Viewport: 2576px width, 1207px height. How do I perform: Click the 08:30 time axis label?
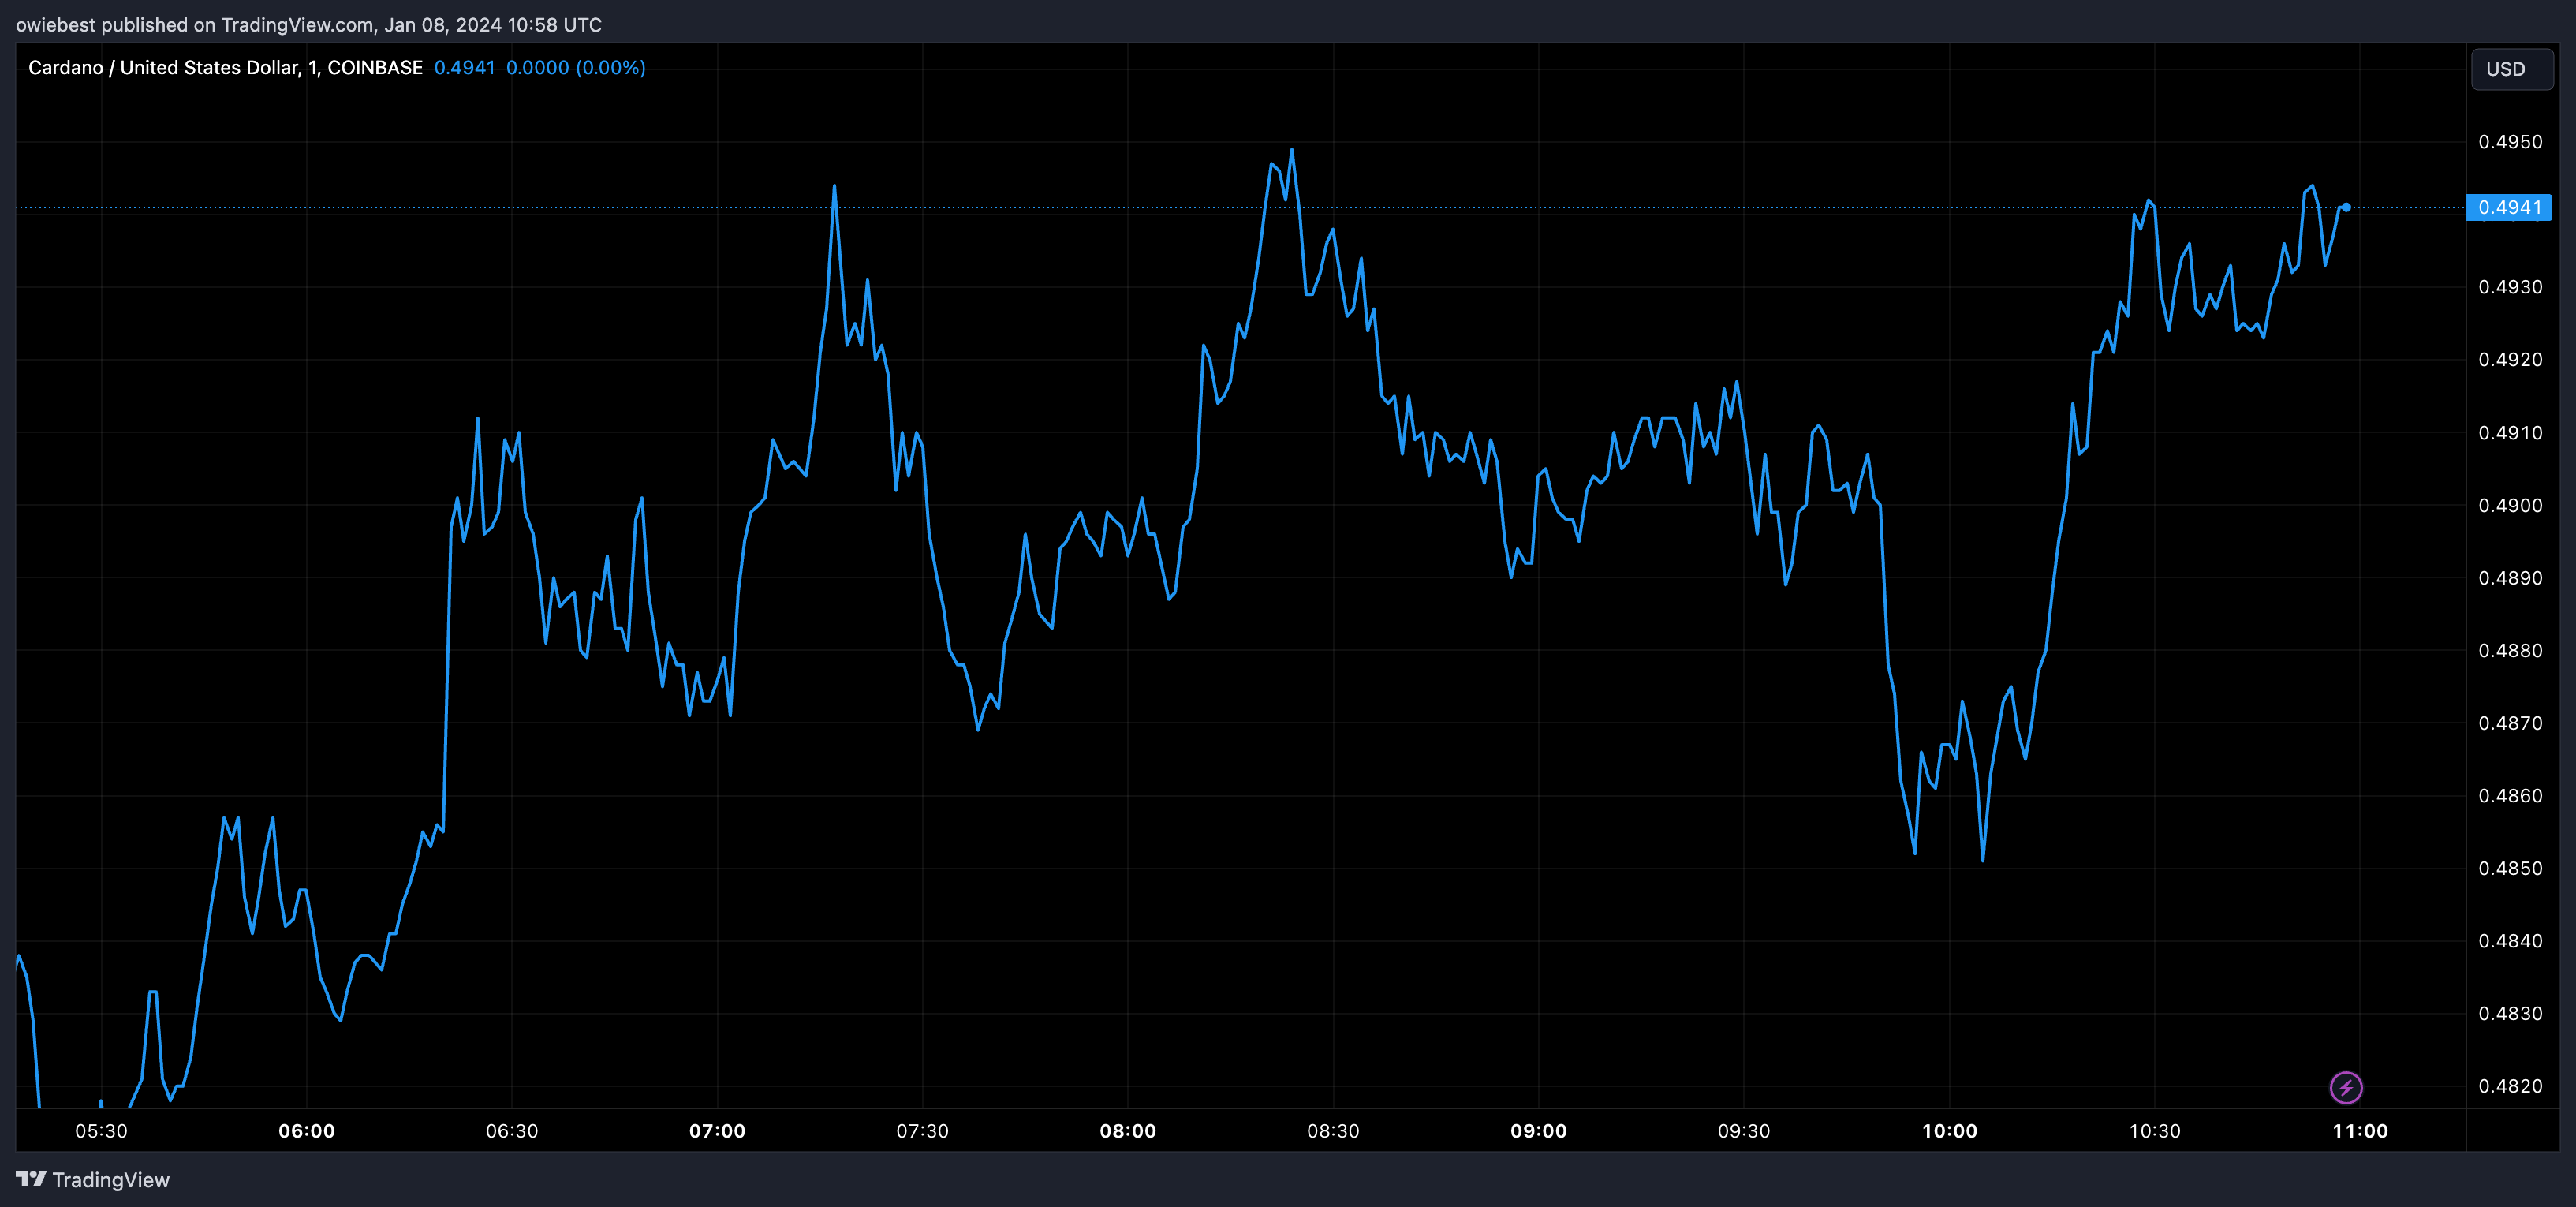coord(1333,1131)
